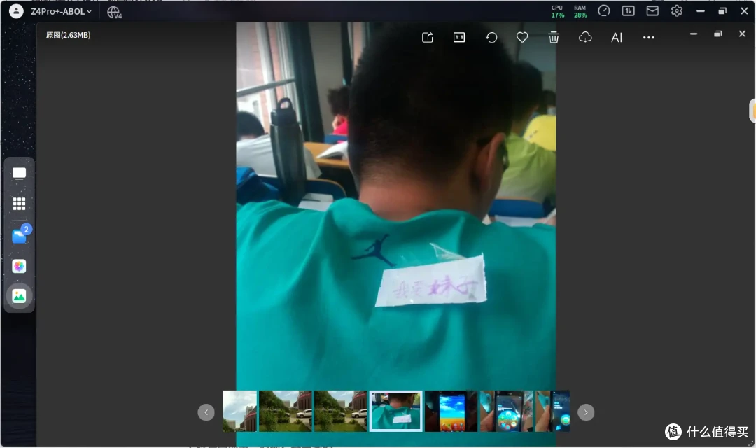
Task: Go to next thumbnails with right arrow
Action: [x=586, y=412]
